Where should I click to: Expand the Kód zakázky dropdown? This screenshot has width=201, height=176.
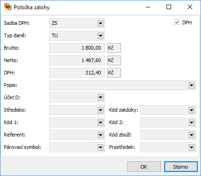click(191, 110)
